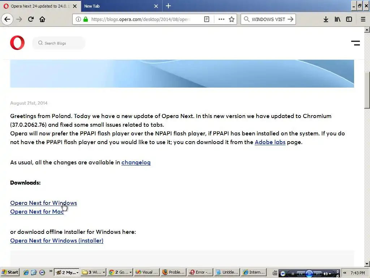Screen dimensions: 370x278
Task: Switch to the New Tab tab
Action: [121, 6]
